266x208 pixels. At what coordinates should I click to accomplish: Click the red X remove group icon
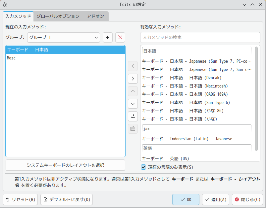pyautogui.click(x=120, y=37)
